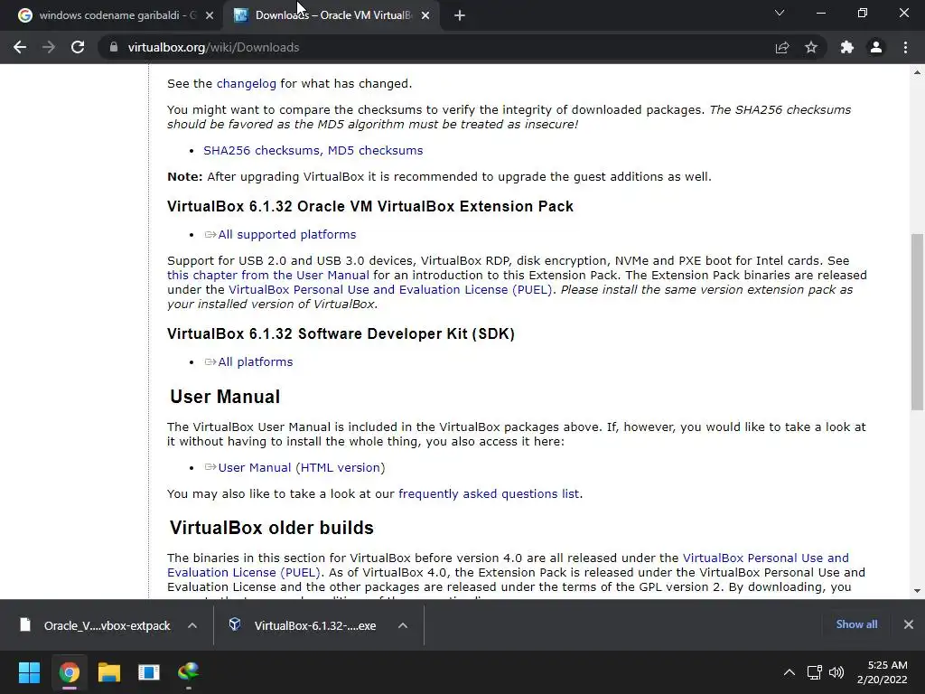Open the changelog link
Image resolution: width=925 pixels, height=694 pixels.
click(x=246, y=84)
